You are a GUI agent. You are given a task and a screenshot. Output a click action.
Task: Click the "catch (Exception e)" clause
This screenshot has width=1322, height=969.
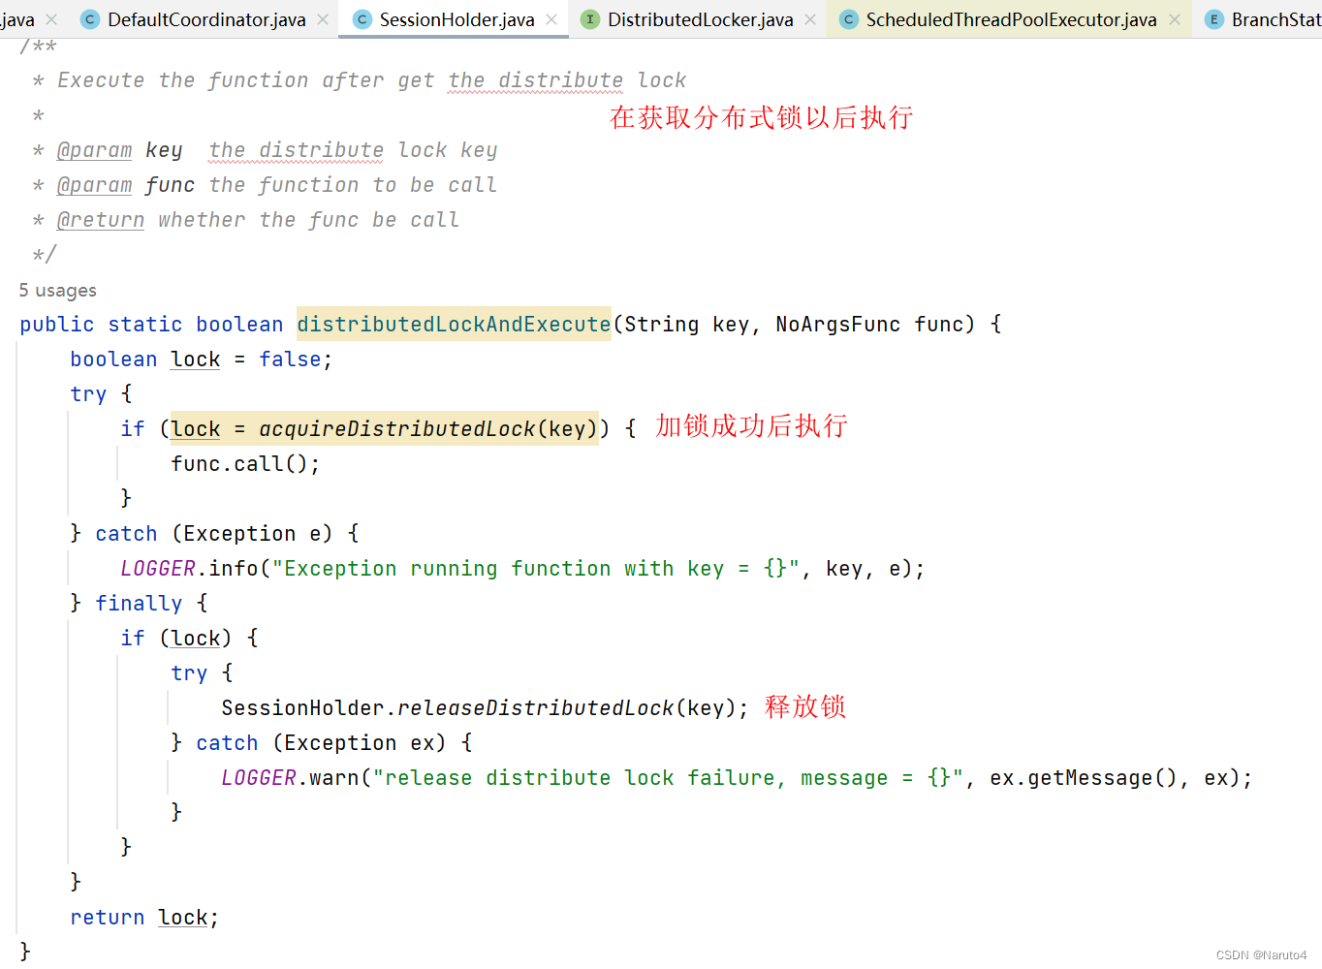214,533
